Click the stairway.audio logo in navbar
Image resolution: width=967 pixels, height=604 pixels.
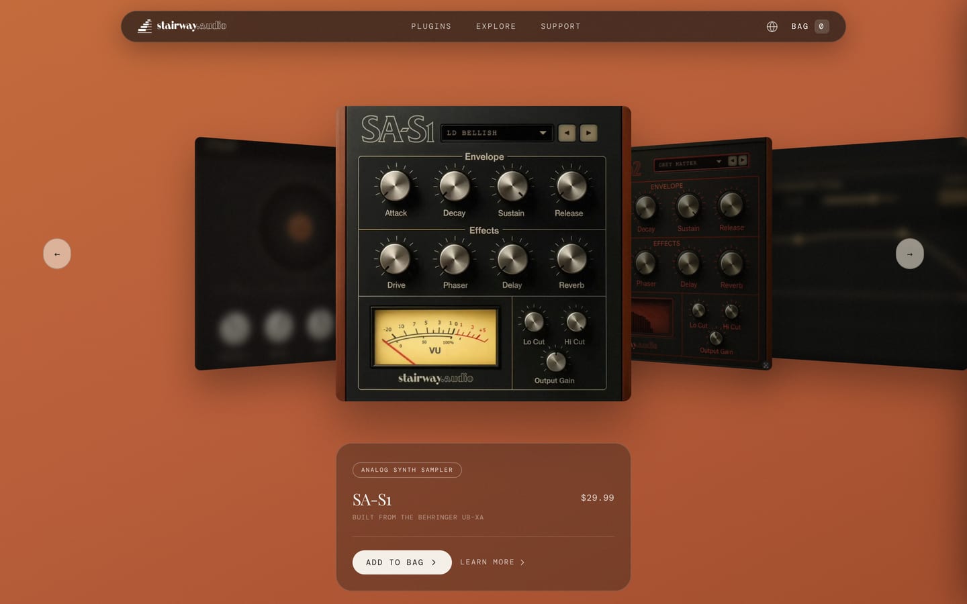coord(182,26)
